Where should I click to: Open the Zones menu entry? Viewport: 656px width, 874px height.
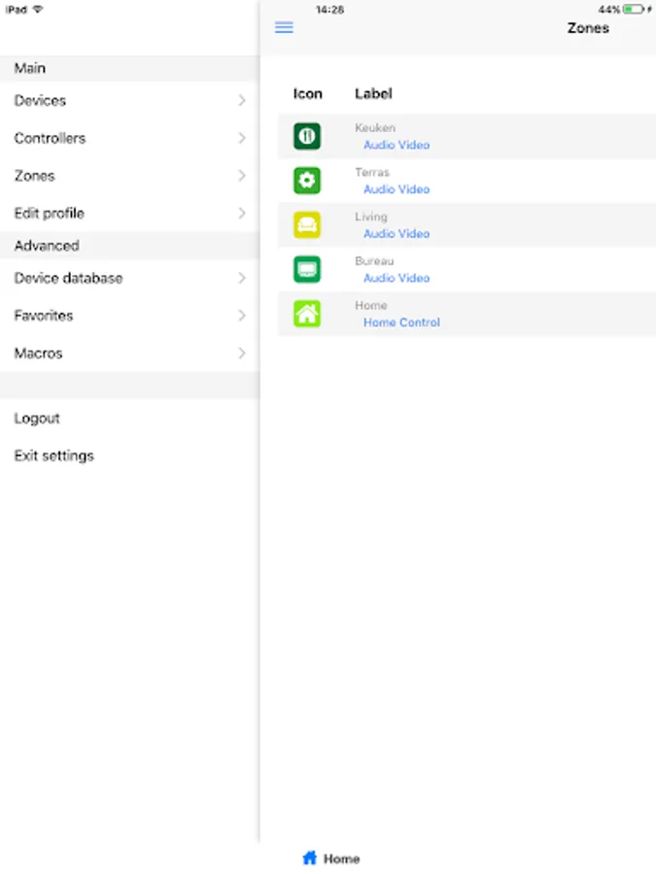pyautogui.click(x=129, y=176)
